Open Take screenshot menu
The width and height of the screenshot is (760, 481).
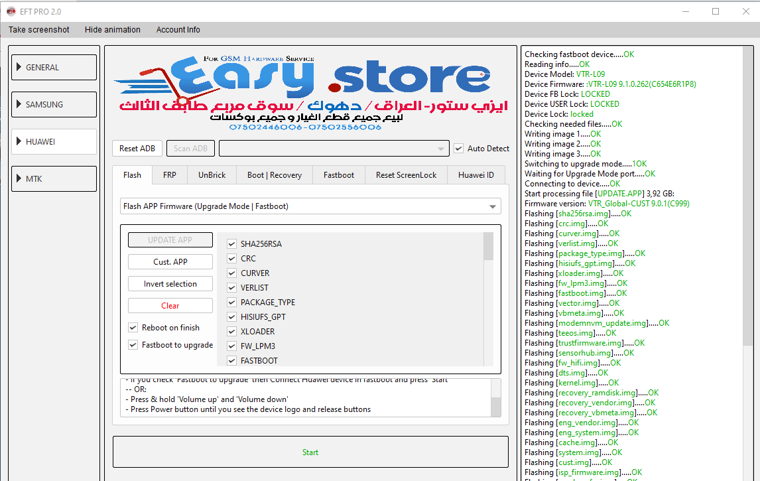(38, 30)
